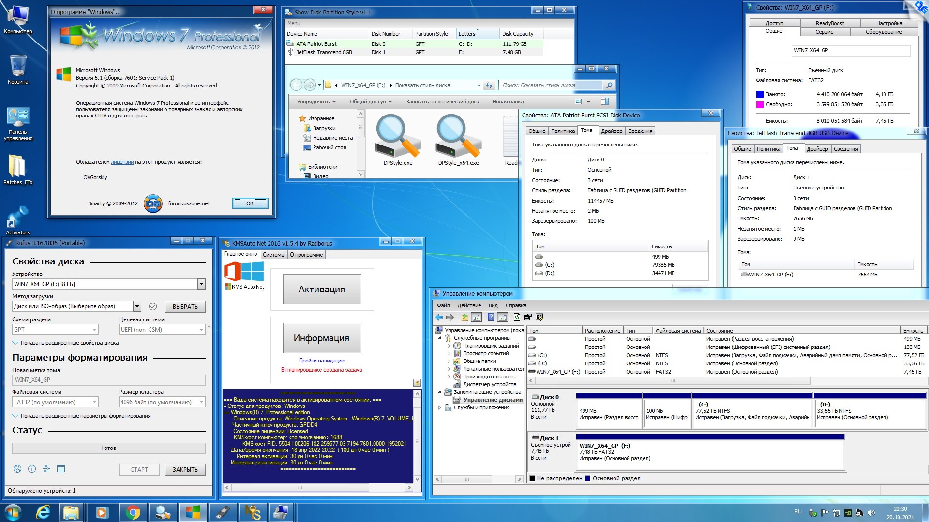The image size is (929, 522).
Task: Open Rufus settings sliders icon
Action: (x=46, y=469)
